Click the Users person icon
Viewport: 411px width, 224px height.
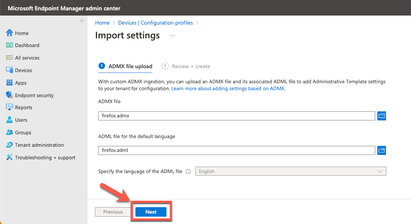pos(9,120)
